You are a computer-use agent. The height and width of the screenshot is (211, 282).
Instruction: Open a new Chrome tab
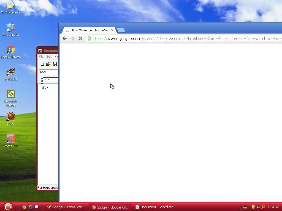point(121,30)
